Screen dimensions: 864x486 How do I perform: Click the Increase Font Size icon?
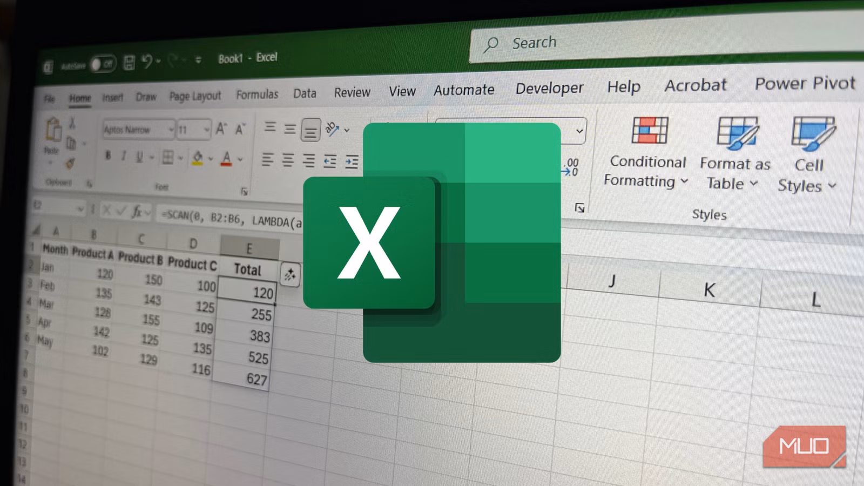point(221,129)
